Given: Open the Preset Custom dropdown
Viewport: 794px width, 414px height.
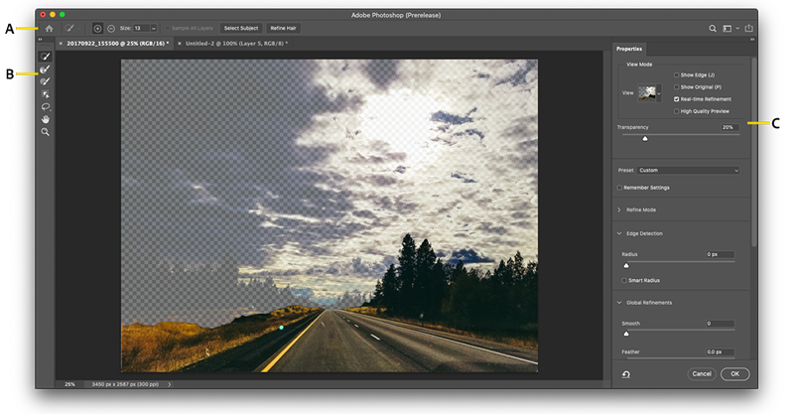Looking at the screenshot, I should [688, 170].
